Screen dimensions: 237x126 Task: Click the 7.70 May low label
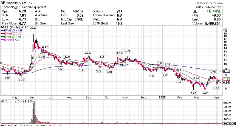[21, 80]
